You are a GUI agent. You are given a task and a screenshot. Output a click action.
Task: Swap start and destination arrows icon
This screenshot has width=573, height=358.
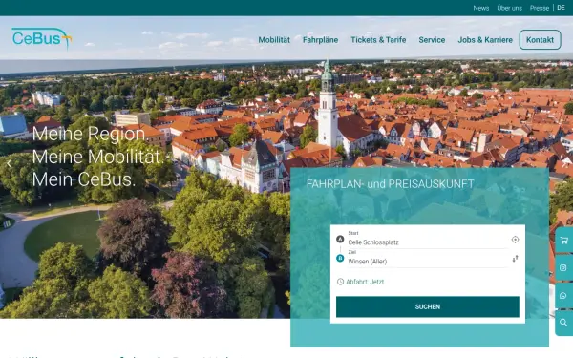515,259
